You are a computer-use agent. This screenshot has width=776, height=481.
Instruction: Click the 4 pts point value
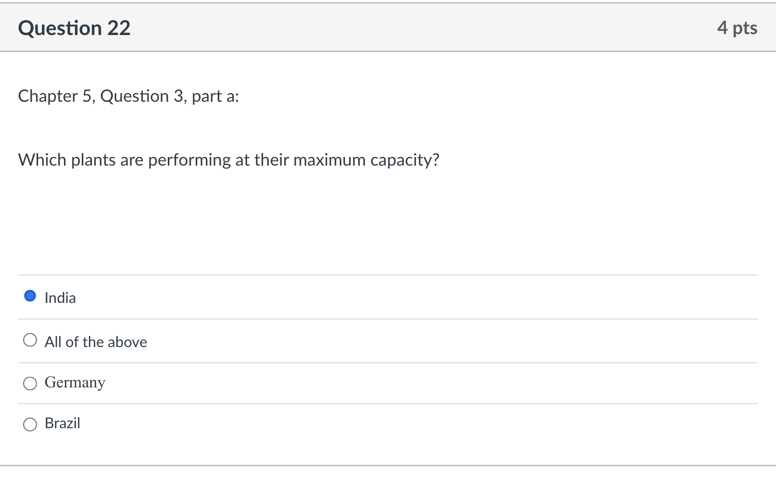coord(737,28)
